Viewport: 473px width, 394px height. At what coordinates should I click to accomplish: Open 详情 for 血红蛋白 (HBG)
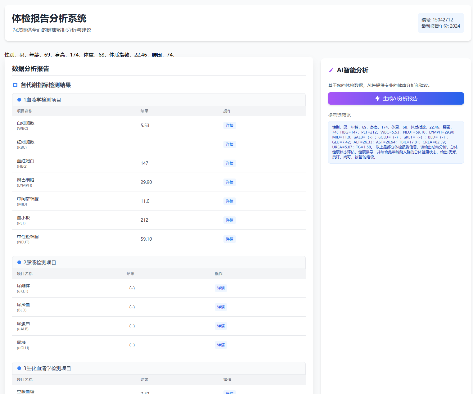click(x=229, y=163)
